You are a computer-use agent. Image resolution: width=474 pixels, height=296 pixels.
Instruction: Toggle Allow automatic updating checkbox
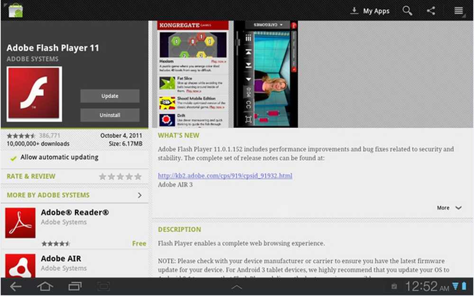tap(13, 157)
